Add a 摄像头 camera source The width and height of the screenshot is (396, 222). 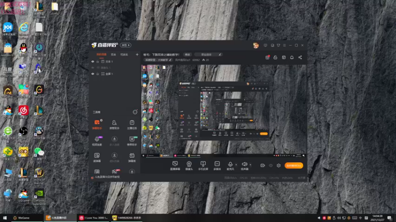click(189, 166)
